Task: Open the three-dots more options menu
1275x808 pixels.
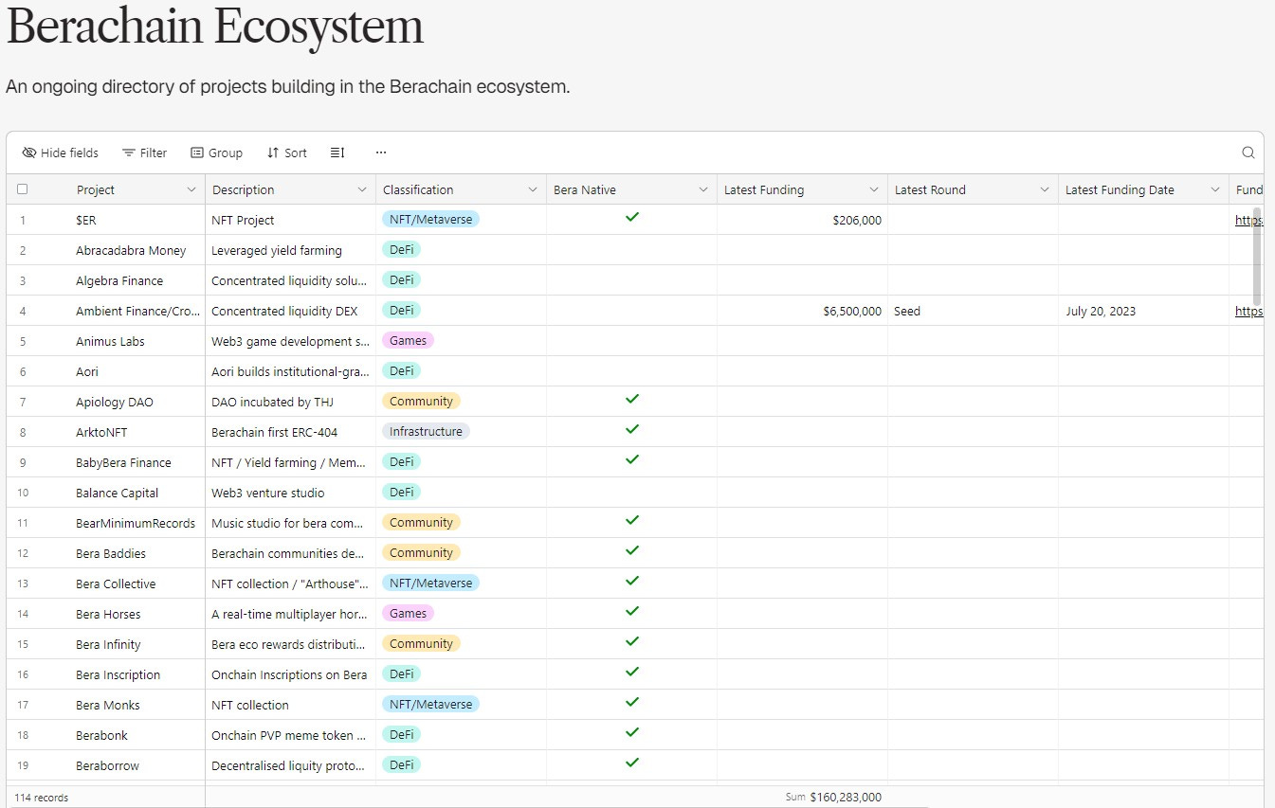Action: click(x=381, y=153)
